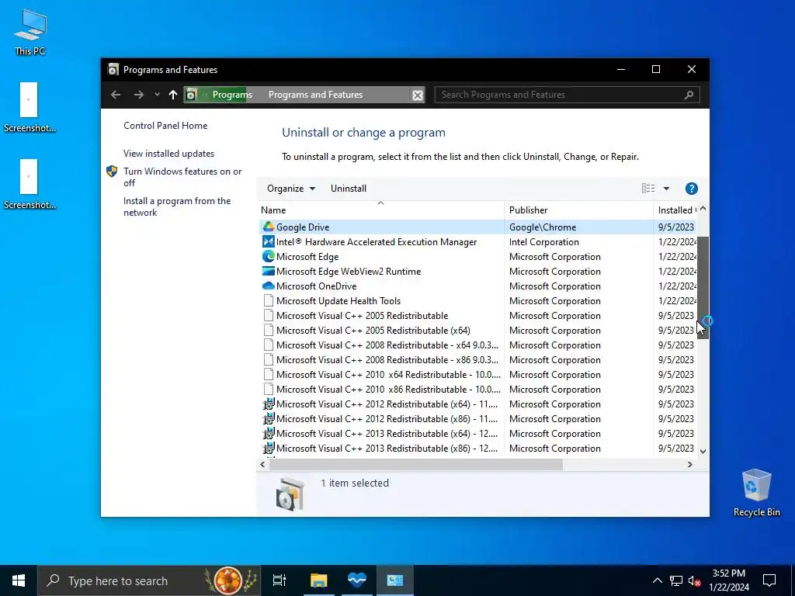Click the search magnifier in Programs and Features
The height and width of the screenshot is (596, 795).
(689, 95)
